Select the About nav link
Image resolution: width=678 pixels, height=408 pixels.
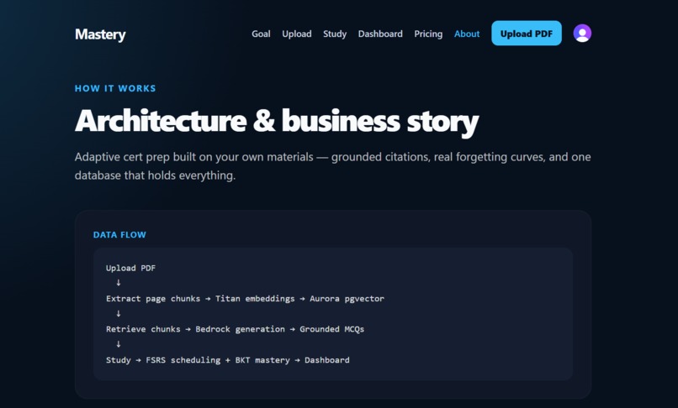[467, 34]
